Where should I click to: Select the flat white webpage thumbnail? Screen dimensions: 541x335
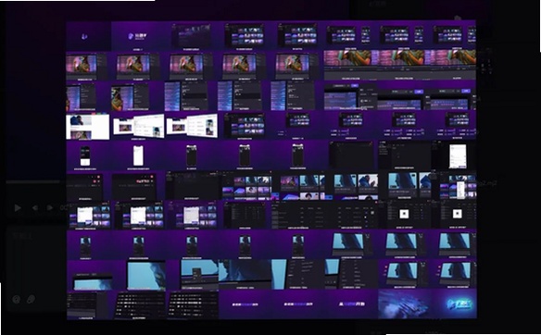pyautogui.click(x=88, y=127)
